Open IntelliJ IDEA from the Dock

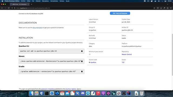(x=129, y=93)
